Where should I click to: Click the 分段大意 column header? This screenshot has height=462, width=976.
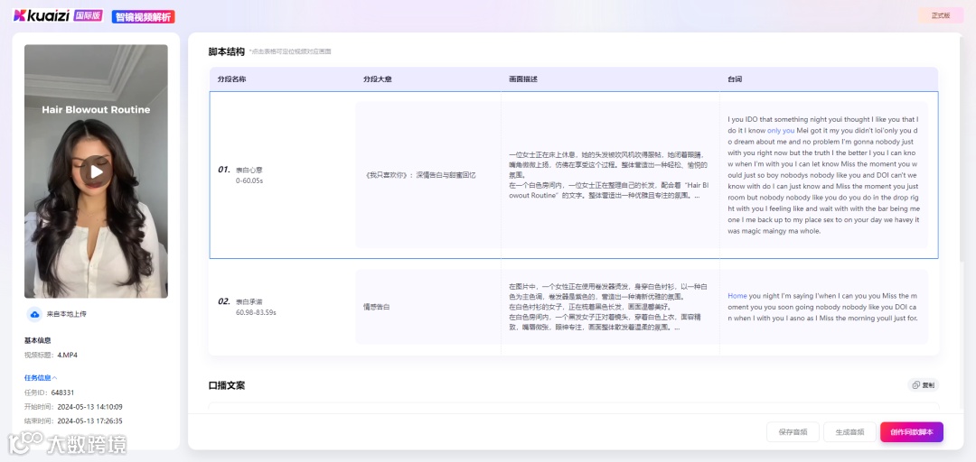click(x=377, y=79)
